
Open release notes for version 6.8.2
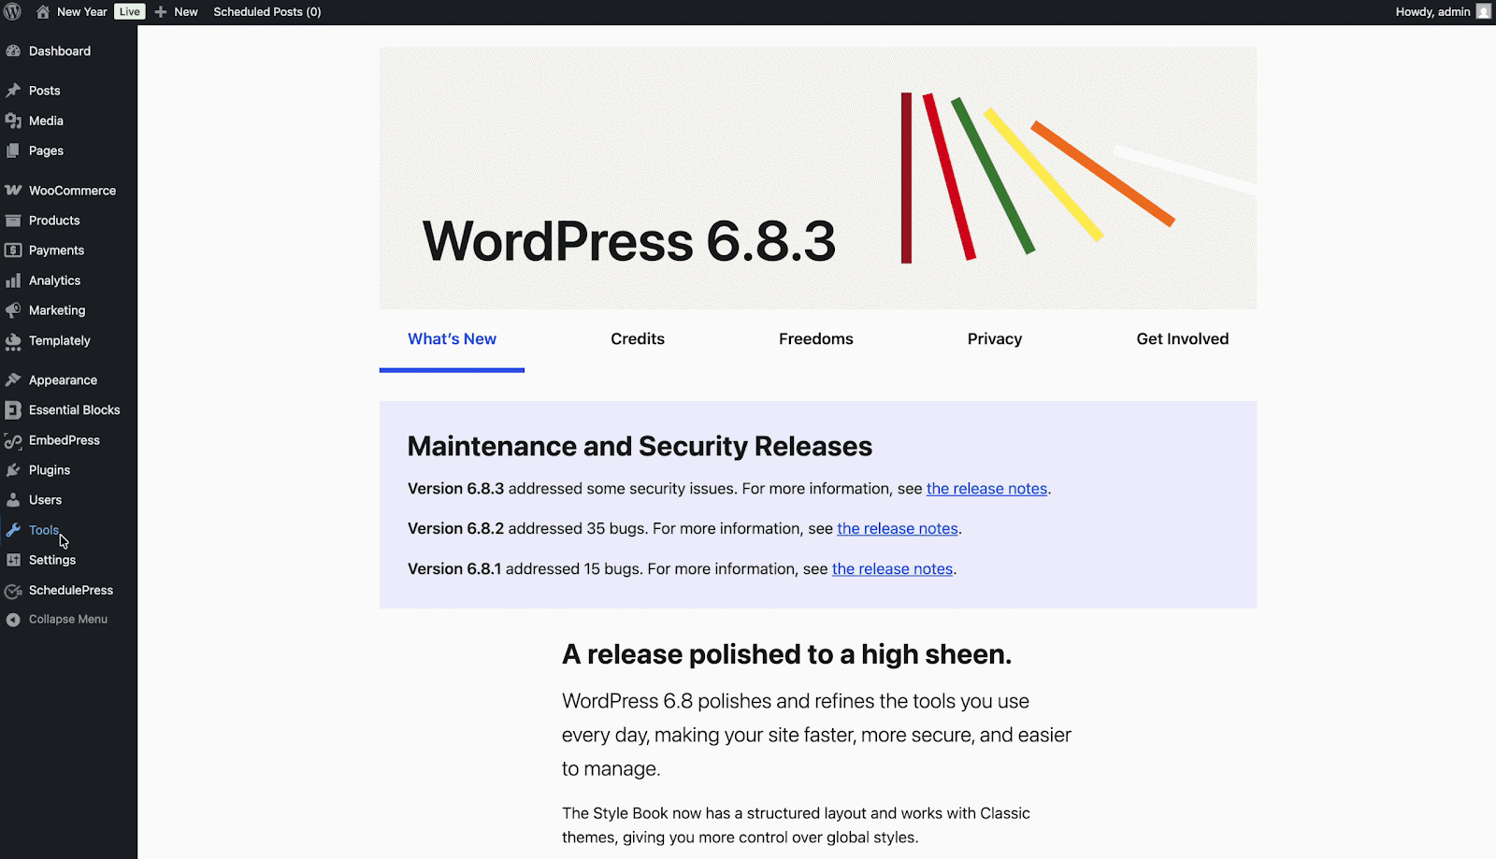tap(897, 528)
